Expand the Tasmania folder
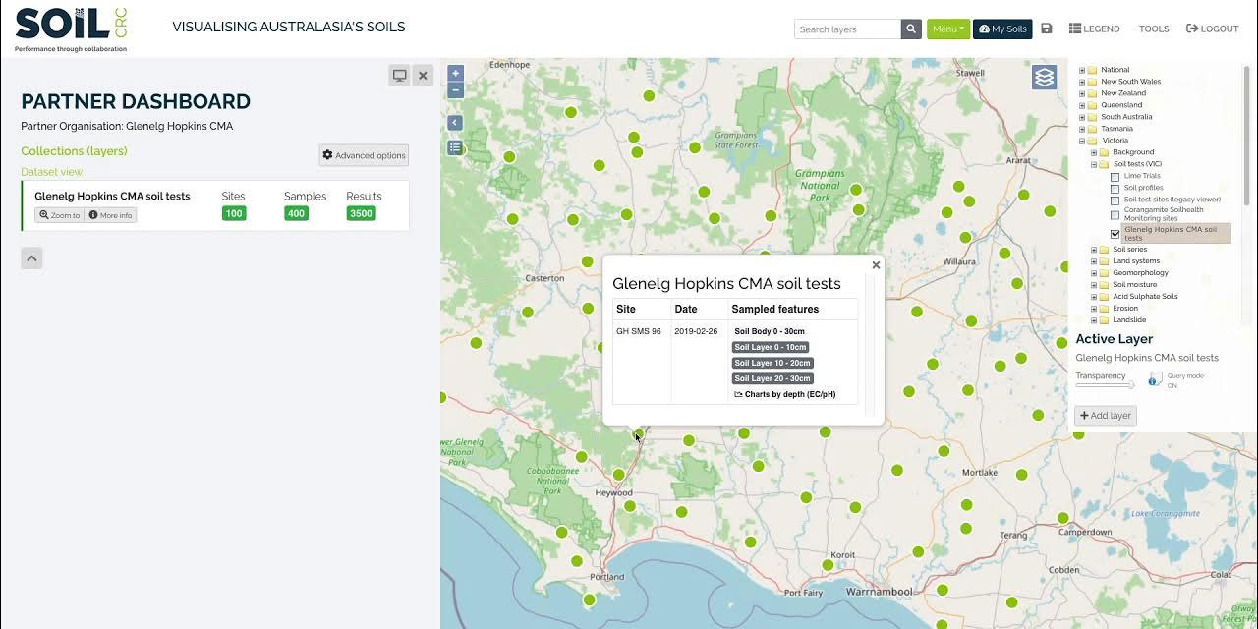 click(1082, 129)
